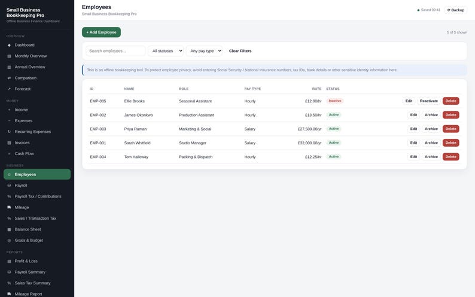Viewport: 475px width, 297px height.
Task: Click the Recurring Expenses refresh icon
Action: [9, 132]
